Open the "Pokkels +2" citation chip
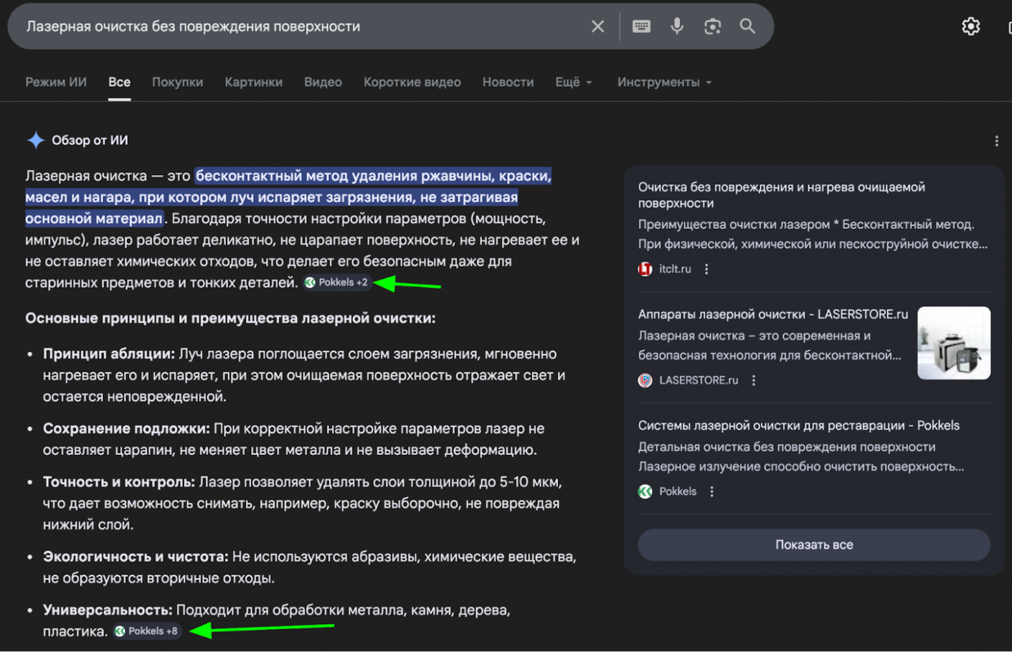The image size is (1012, 652). click(x=337, y=283)
